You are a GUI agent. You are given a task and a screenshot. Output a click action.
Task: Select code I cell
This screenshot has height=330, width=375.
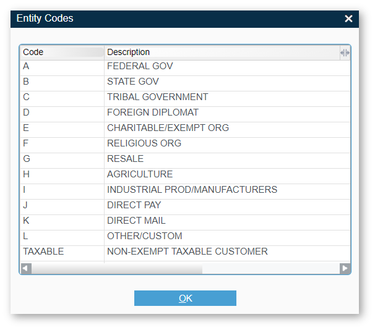[x=62, y=192]
